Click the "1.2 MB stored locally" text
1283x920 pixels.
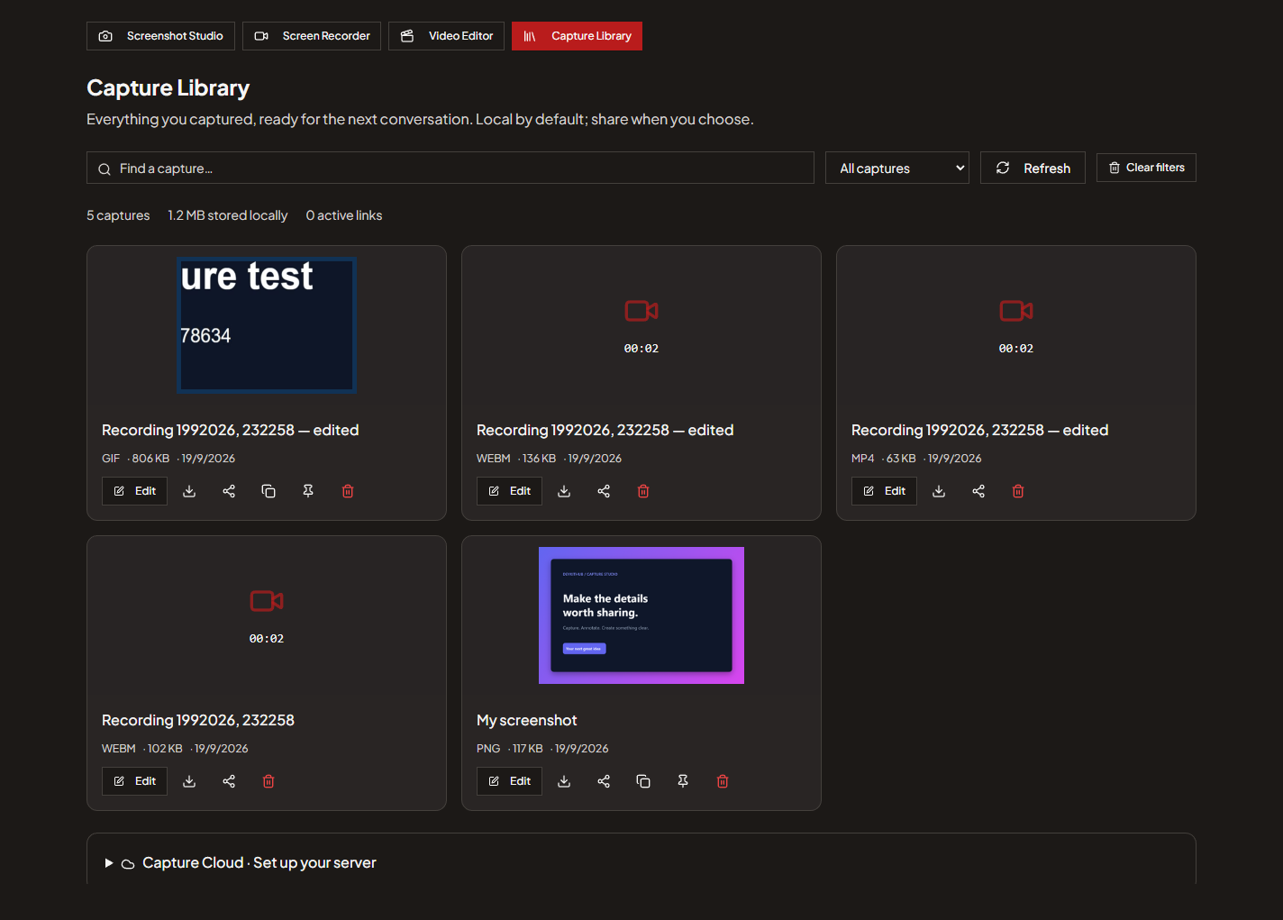click(x=228, y=215)
